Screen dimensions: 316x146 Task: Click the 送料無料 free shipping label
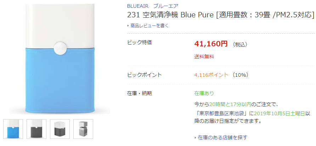204,57
